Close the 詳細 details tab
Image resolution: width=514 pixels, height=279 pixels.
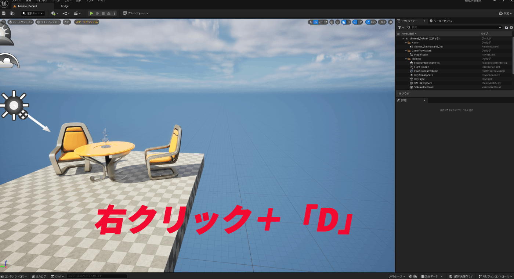point(424,100)
